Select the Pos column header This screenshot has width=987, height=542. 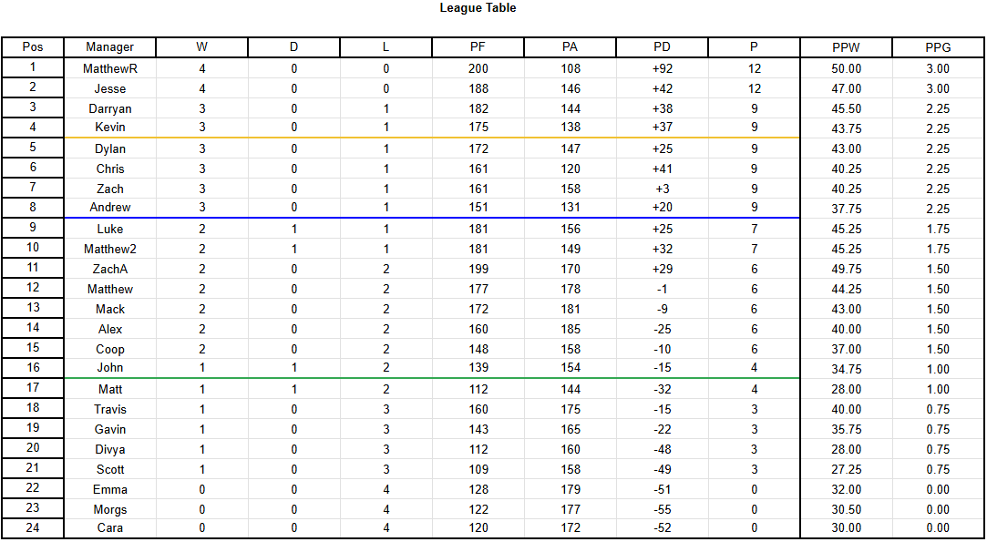[x=33, y=47]
